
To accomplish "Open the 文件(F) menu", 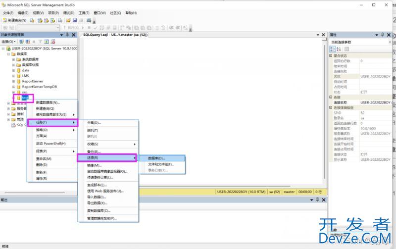I will click(8, 13).
